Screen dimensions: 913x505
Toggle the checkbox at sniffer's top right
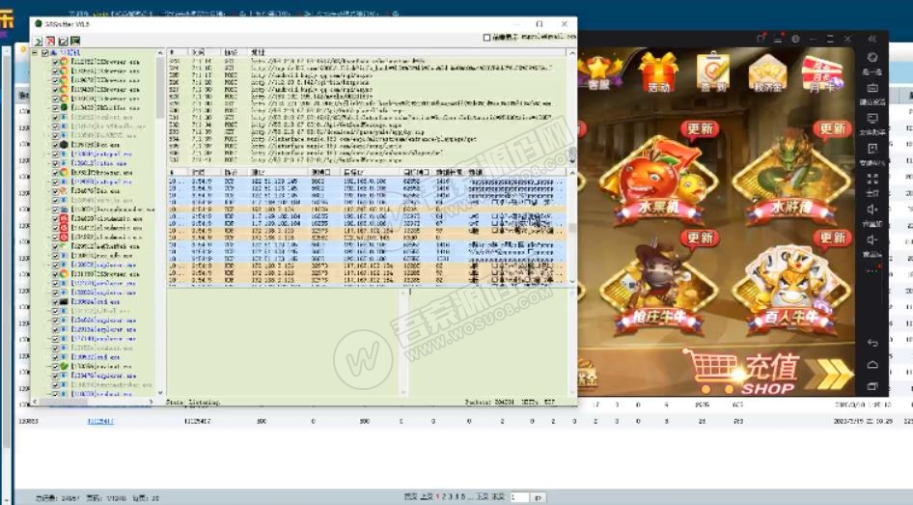(x=486, y=38)
